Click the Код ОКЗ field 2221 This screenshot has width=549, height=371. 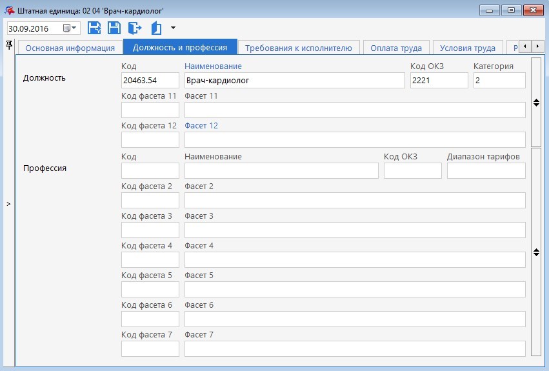click(439, 80)
